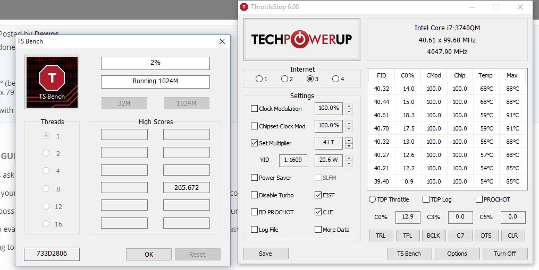539x270 pixels.
Task: Click the ThrottleStop title bar icon
Action: click(x=244, y=7)
